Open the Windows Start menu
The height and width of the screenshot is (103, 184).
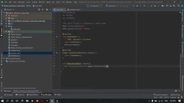[x=2, y=101]
